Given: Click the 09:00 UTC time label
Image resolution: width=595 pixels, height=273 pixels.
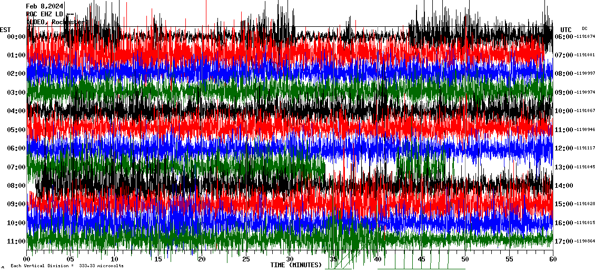Looking at the screenshot, I should (564, 92).
